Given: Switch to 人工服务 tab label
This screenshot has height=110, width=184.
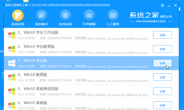Looking at the screenshot, I should pos(113,24).
